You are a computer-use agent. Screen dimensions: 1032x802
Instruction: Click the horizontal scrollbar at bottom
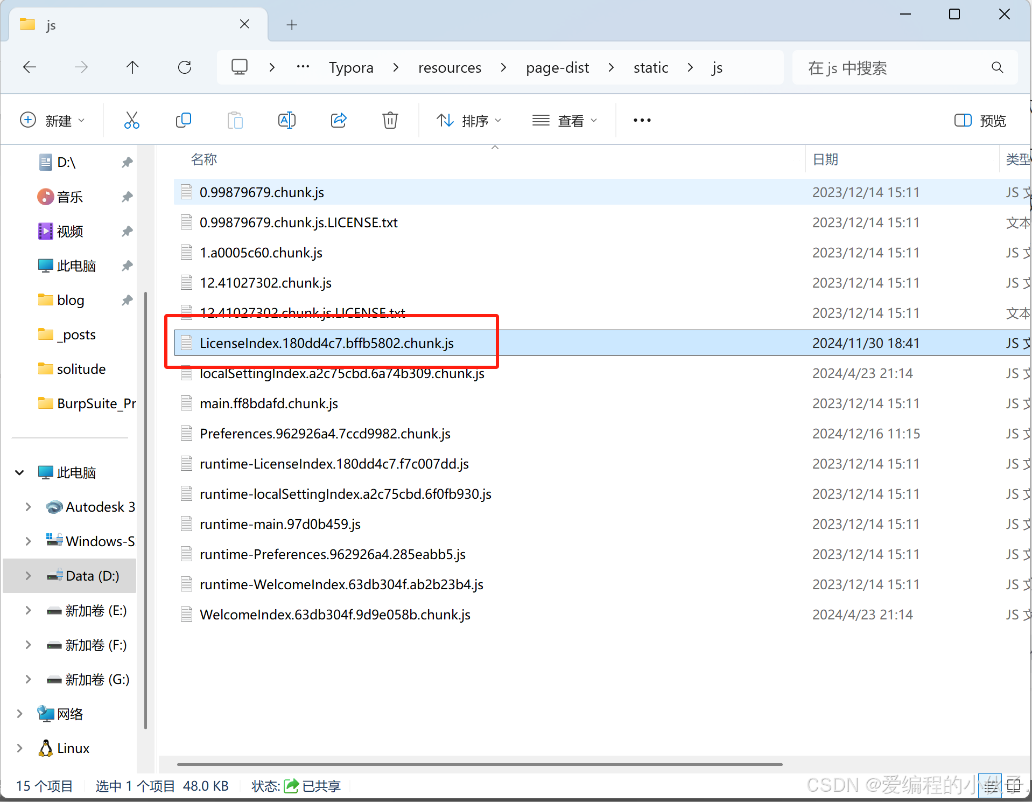479,764
